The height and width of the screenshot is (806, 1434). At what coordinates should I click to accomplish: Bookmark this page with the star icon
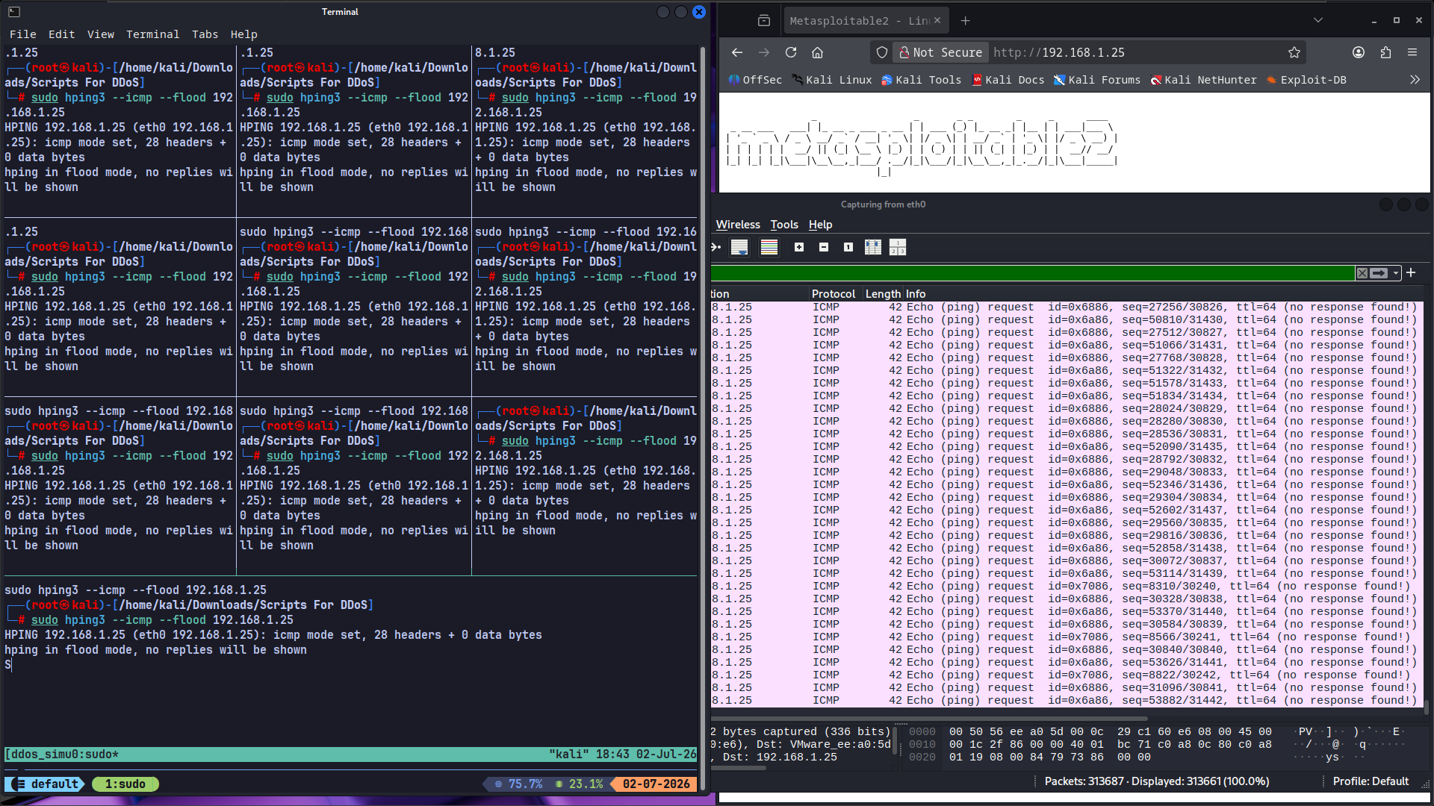pyautogui.click(x=1294, y=52)
